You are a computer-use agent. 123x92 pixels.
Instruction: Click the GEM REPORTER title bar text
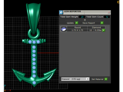[73, 11]
